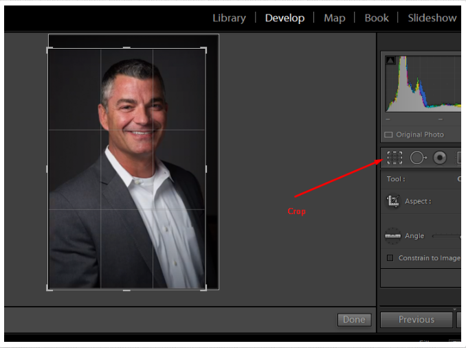Enable the Constrain to Image checkbox

[x=390, y=258]
